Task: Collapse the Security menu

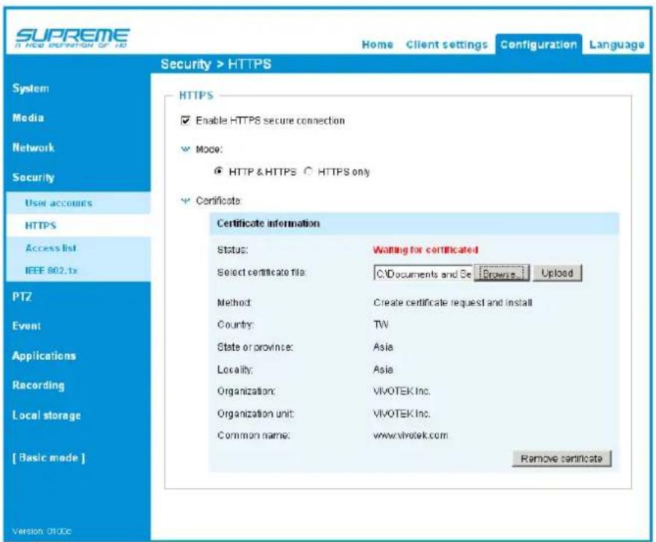Action: 33,177
